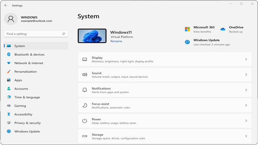258x145 pixels.
Task: Expand Display settings chevron
Action: tap(246, 59)
